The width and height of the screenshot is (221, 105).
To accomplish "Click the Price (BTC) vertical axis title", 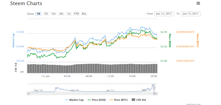I will click(197, 40).
